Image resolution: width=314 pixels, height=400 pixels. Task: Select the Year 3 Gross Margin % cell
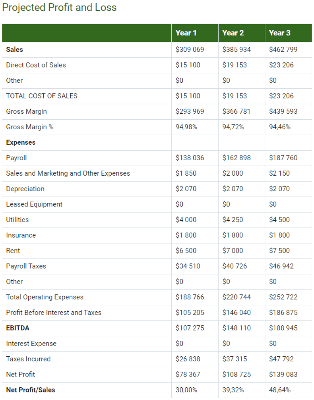pyautogui.click(x=280, y=127)
